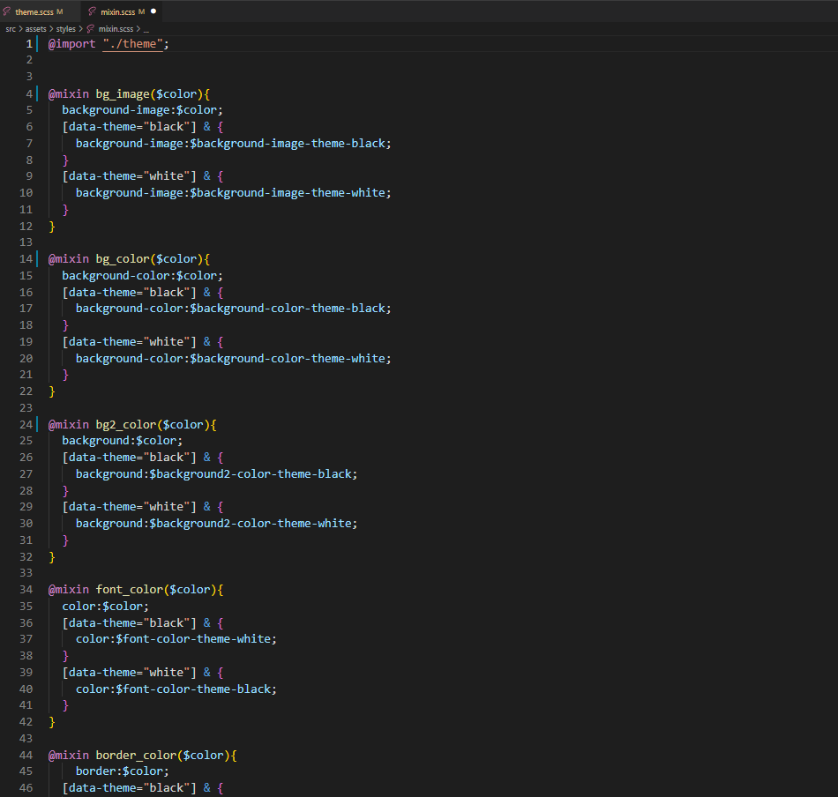
Task: Click "border:$color;" on line 45
Action: [x=123, y=771]
